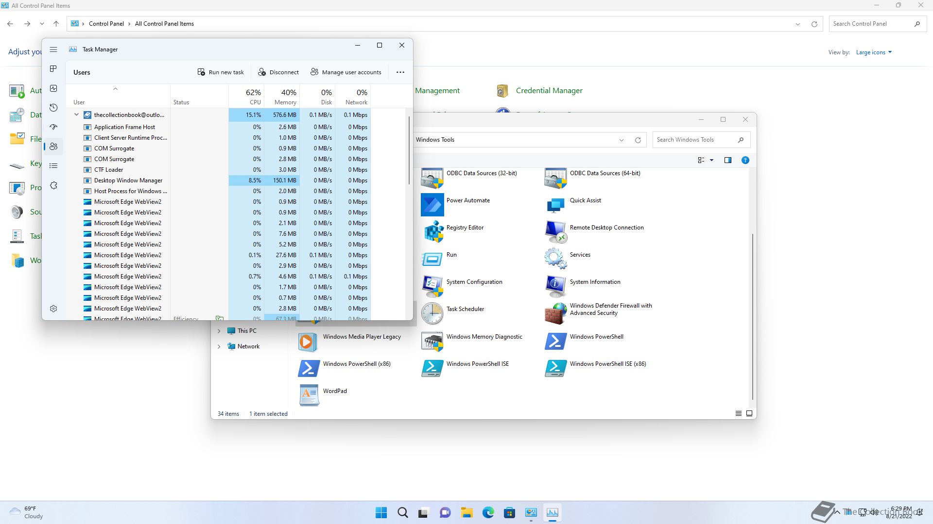Open Task Manager more options ellipsis
The width and height of the screenshot is (933, 524).
click(400, 72)
